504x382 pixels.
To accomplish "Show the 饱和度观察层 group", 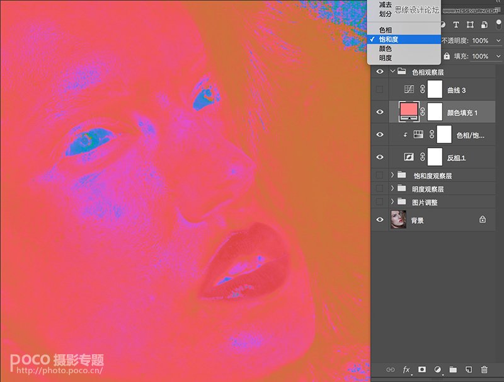I will (380, 175).
